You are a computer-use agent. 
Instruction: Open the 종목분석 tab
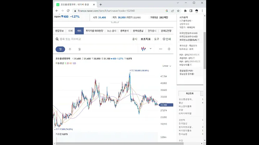coord(124,31)
